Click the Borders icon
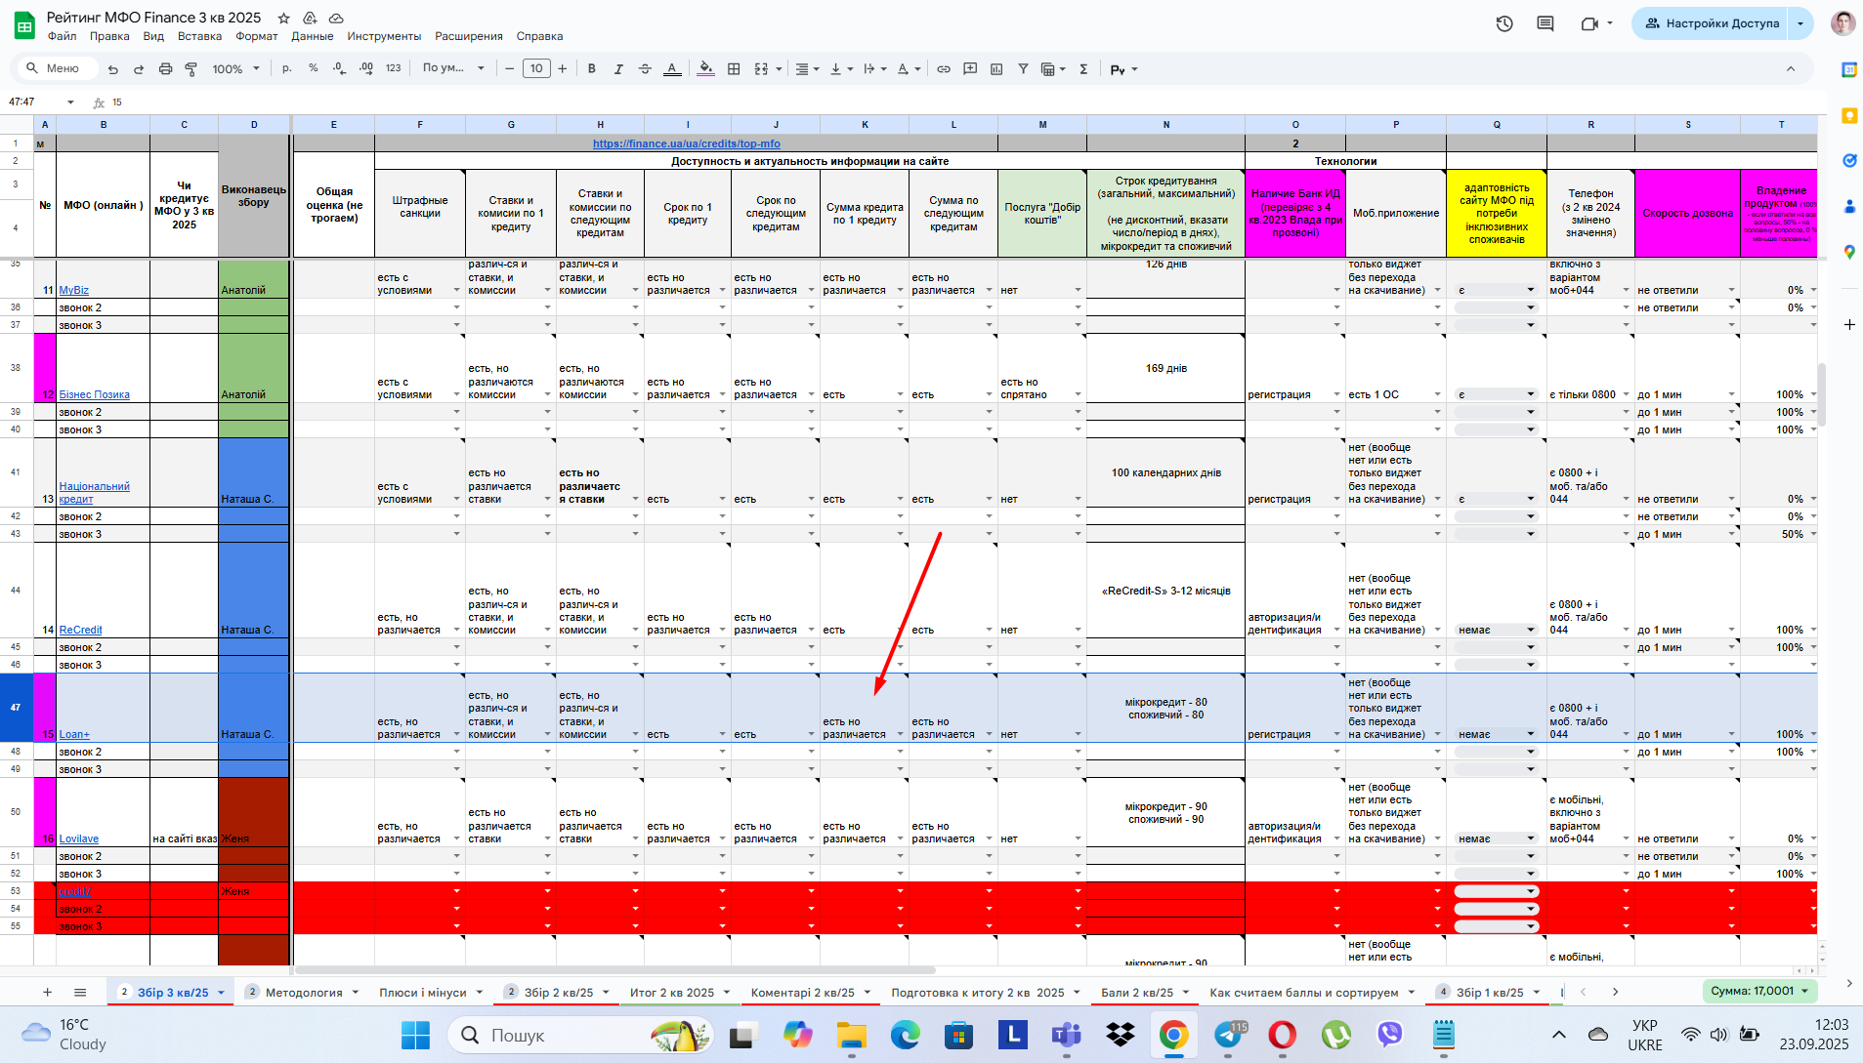The height and width of the screenshot is (1063, 1863). coord(734,69)
